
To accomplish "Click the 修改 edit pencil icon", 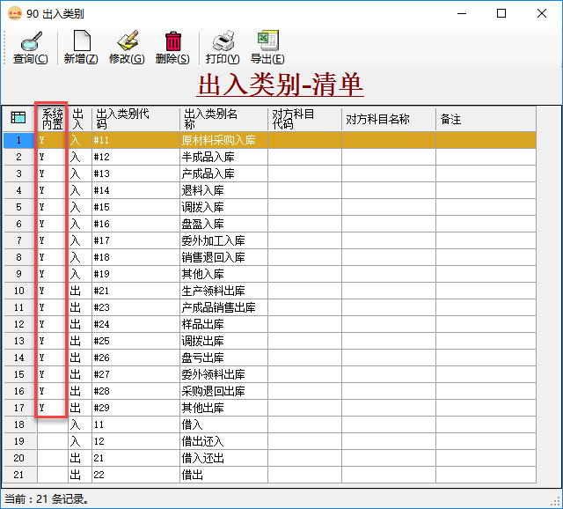I will click(127, 41).
